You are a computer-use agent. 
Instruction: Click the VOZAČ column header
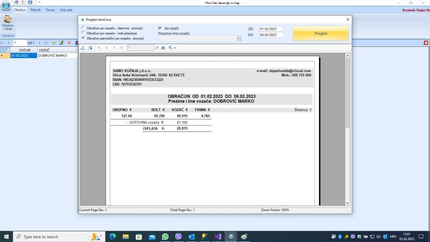click(x=57, y=50)
